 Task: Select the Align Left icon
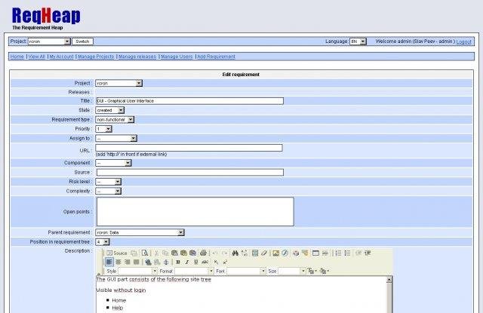[109, 262]
